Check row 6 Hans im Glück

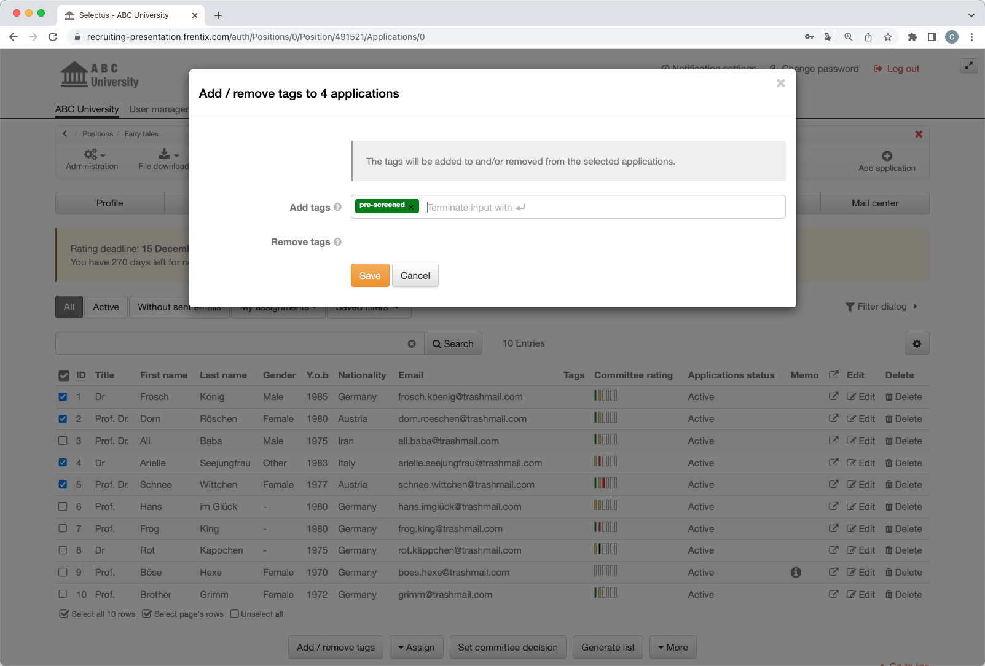click(63, 506)
